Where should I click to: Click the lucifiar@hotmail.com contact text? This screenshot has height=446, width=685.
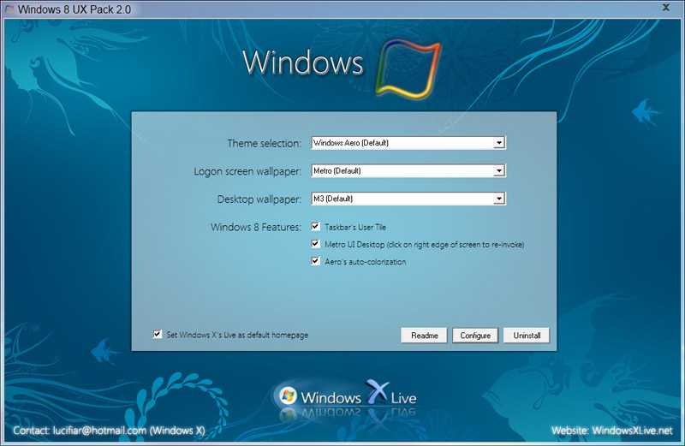99,431
